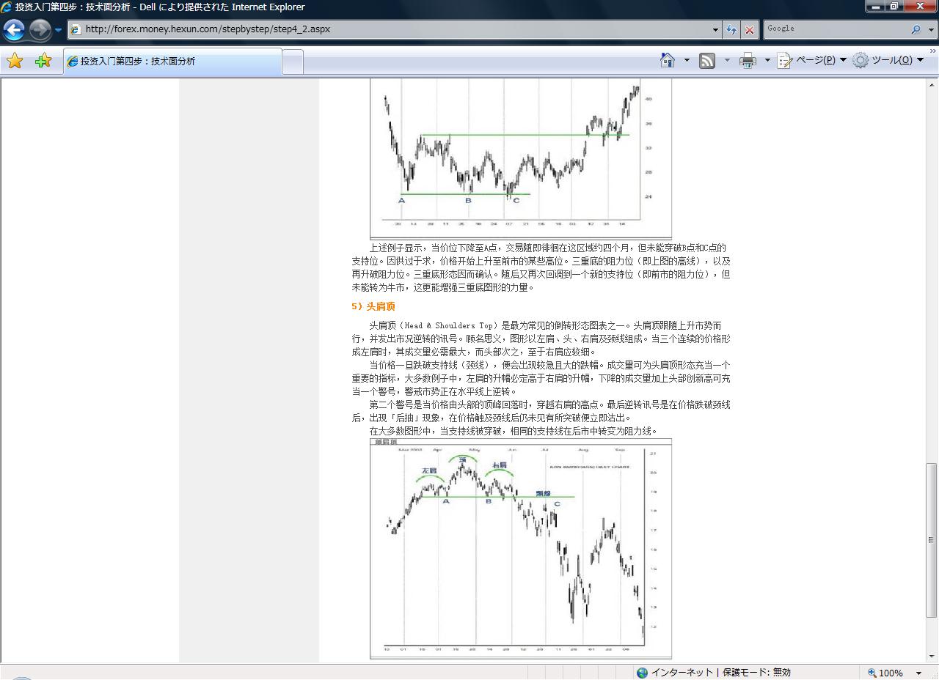This screenshot has height=680, width=939.
Task: Stop loading the page
Action: (749, 29)
